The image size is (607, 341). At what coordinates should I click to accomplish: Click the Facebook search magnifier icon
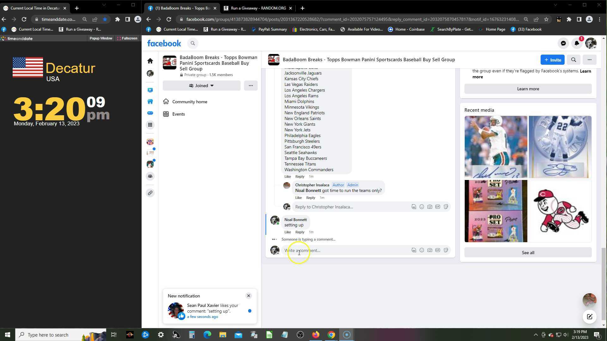(193, 44)
